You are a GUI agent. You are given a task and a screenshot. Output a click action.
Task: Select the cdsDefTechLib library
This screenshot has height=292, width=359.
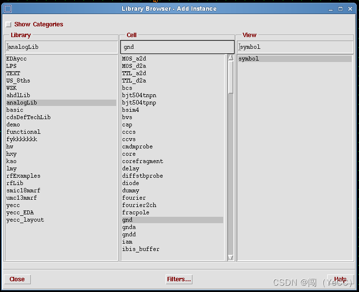click(x=28, y=117)
